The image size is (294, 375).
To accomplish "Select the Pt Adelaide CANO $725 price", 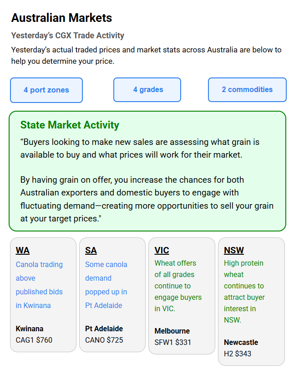I will tap(104, 340).
